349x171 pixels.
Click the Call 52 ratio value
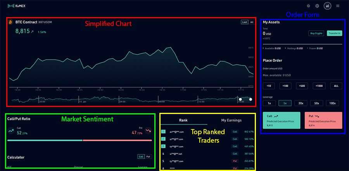pos(22,133)
